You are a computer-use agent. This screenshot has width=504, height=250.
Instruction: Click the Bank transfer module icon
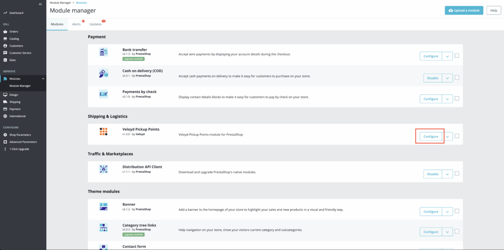(x=104, y=52)
